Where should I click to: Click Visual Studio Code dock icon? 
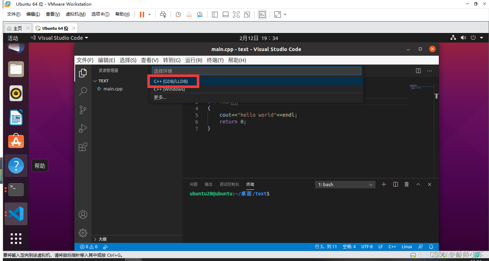(16, 214)
